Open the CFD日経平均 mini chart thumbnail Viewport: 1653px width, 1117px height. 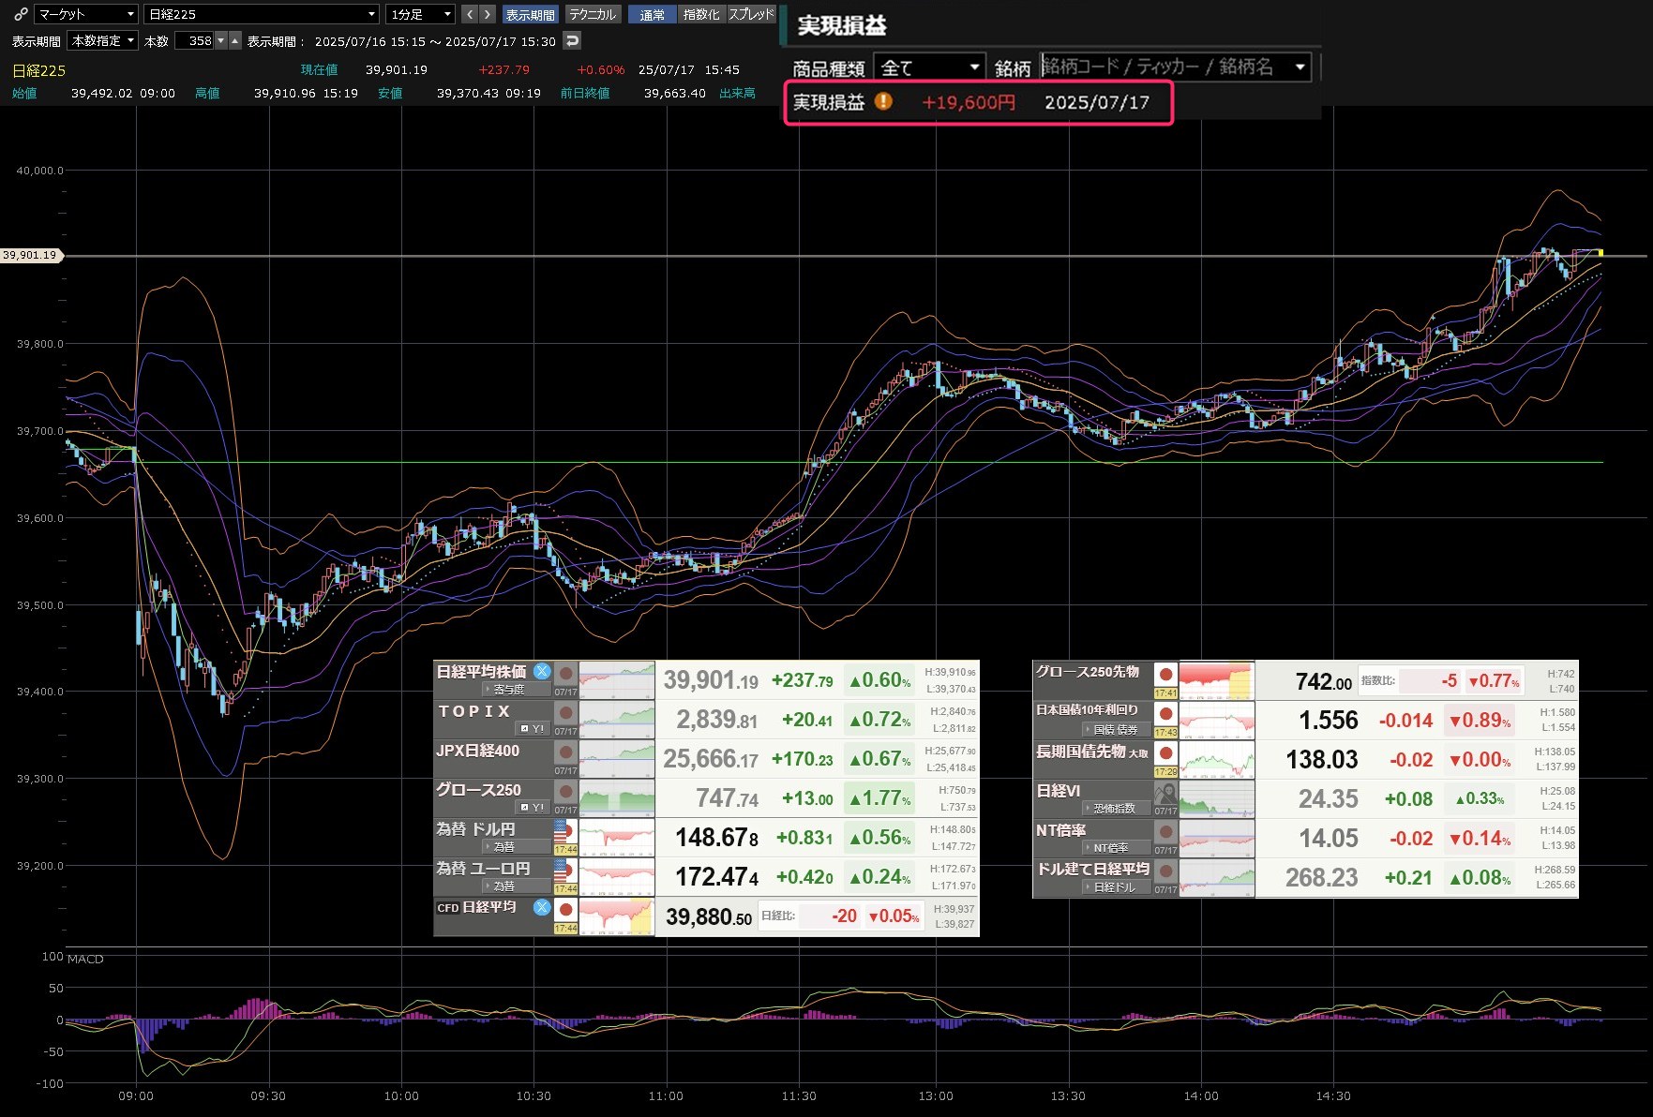[x=617, y=916]
